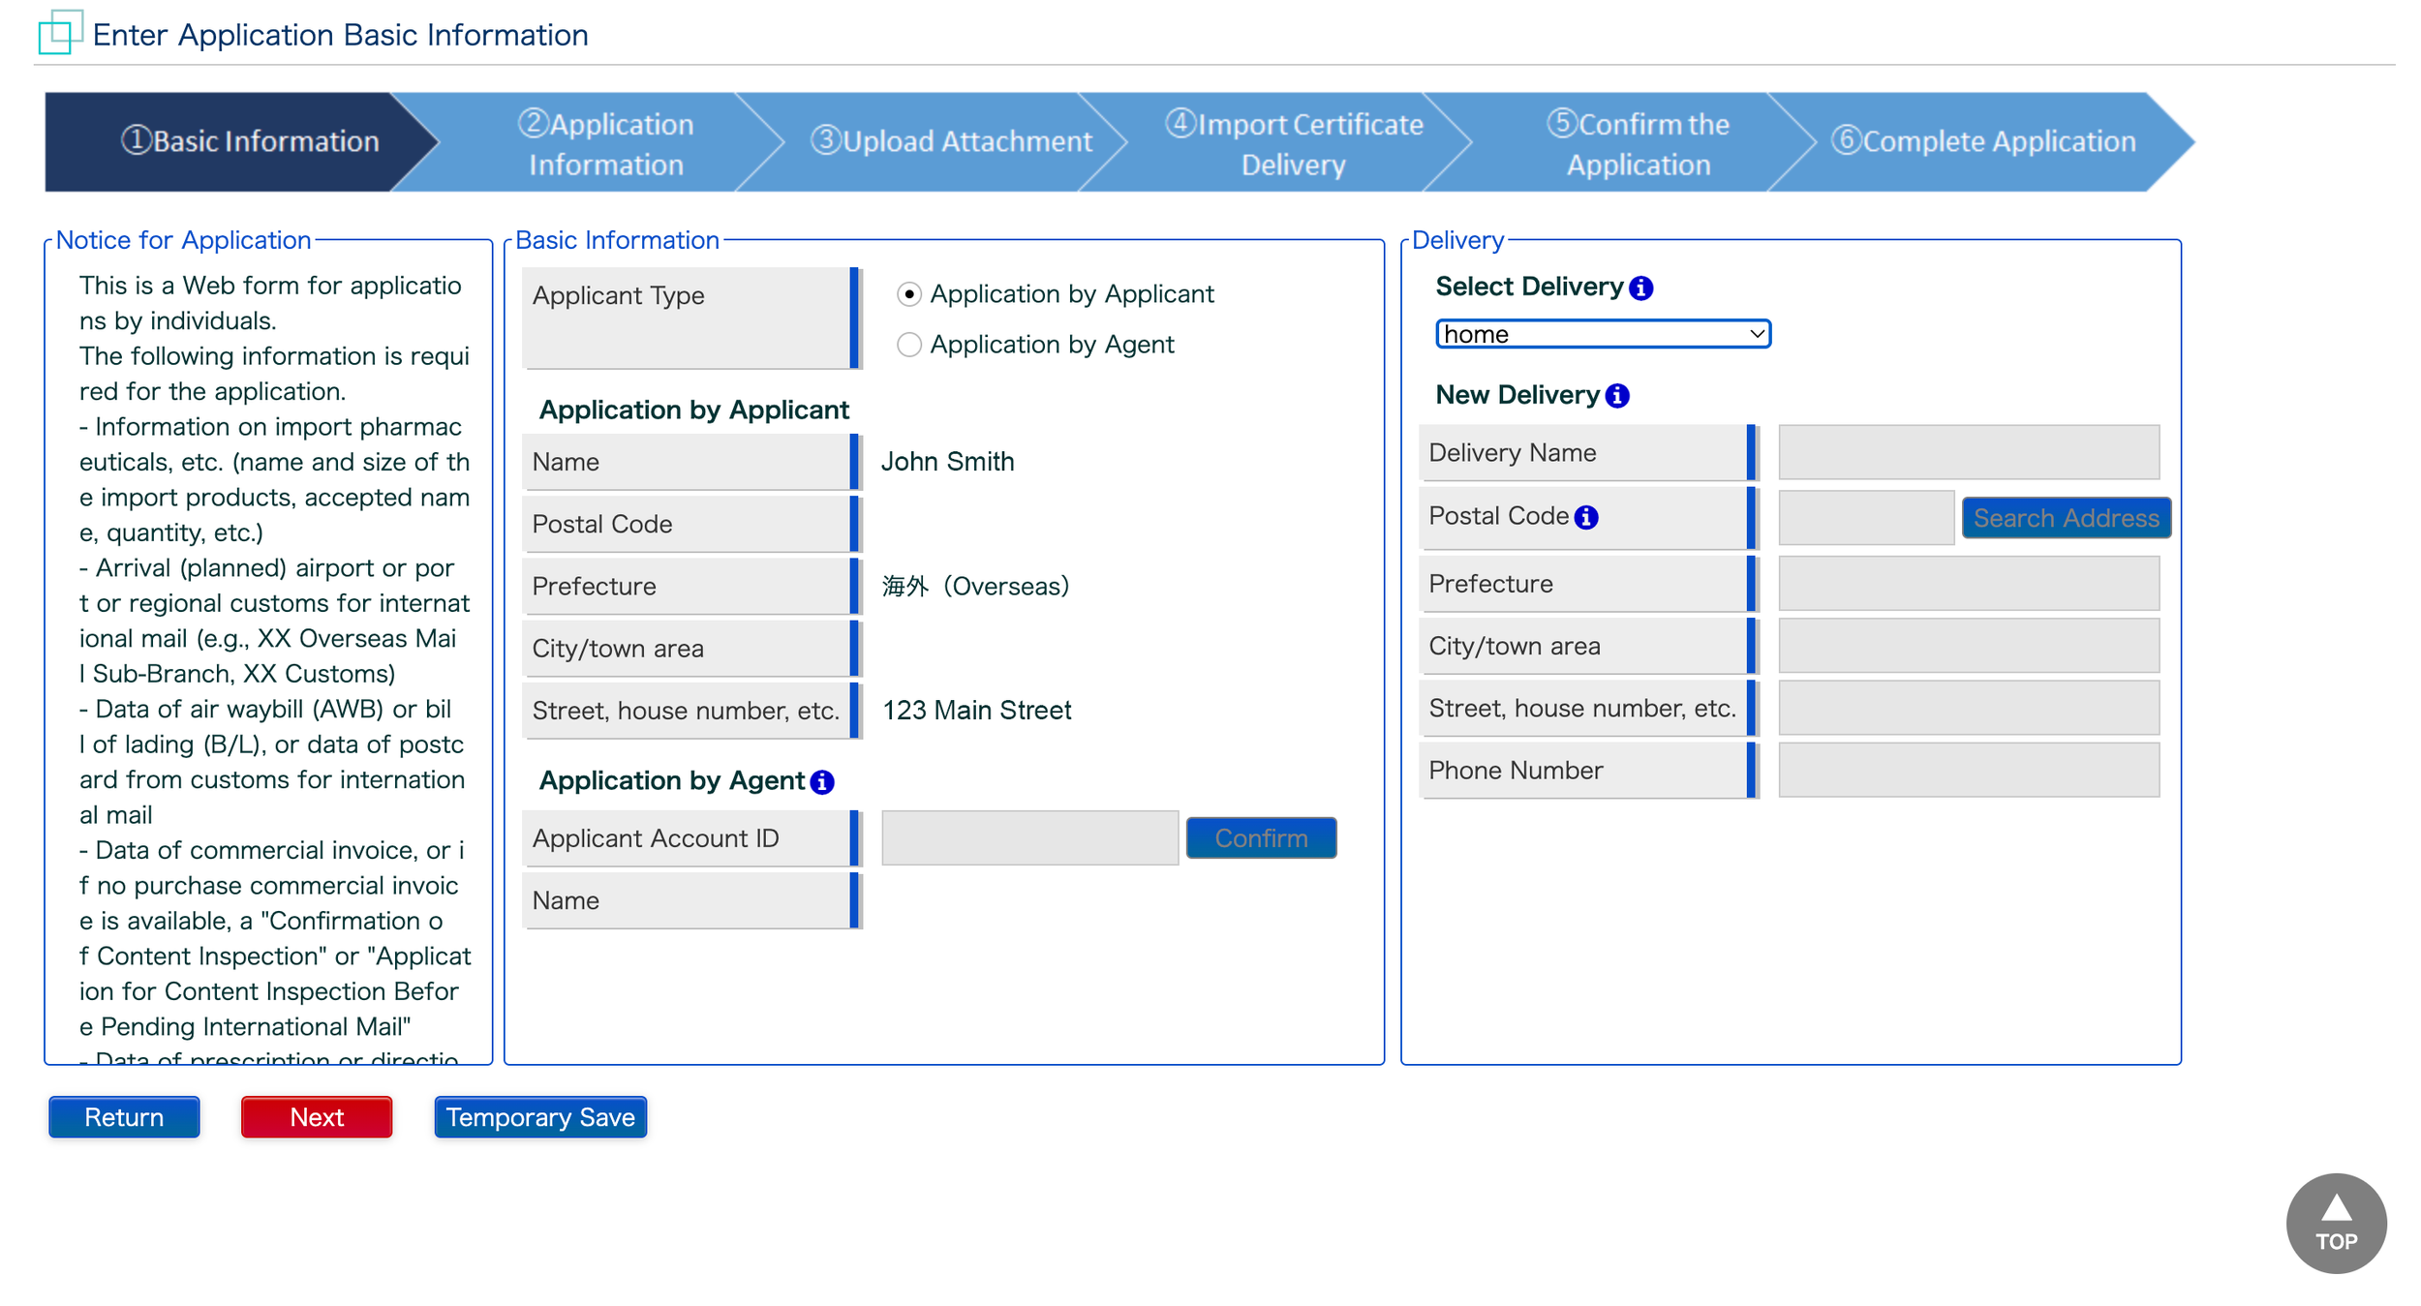Viewport: 2421px width, 1306px height.
Task: Click the page title squares icon
Action: [x=59, y=33]
